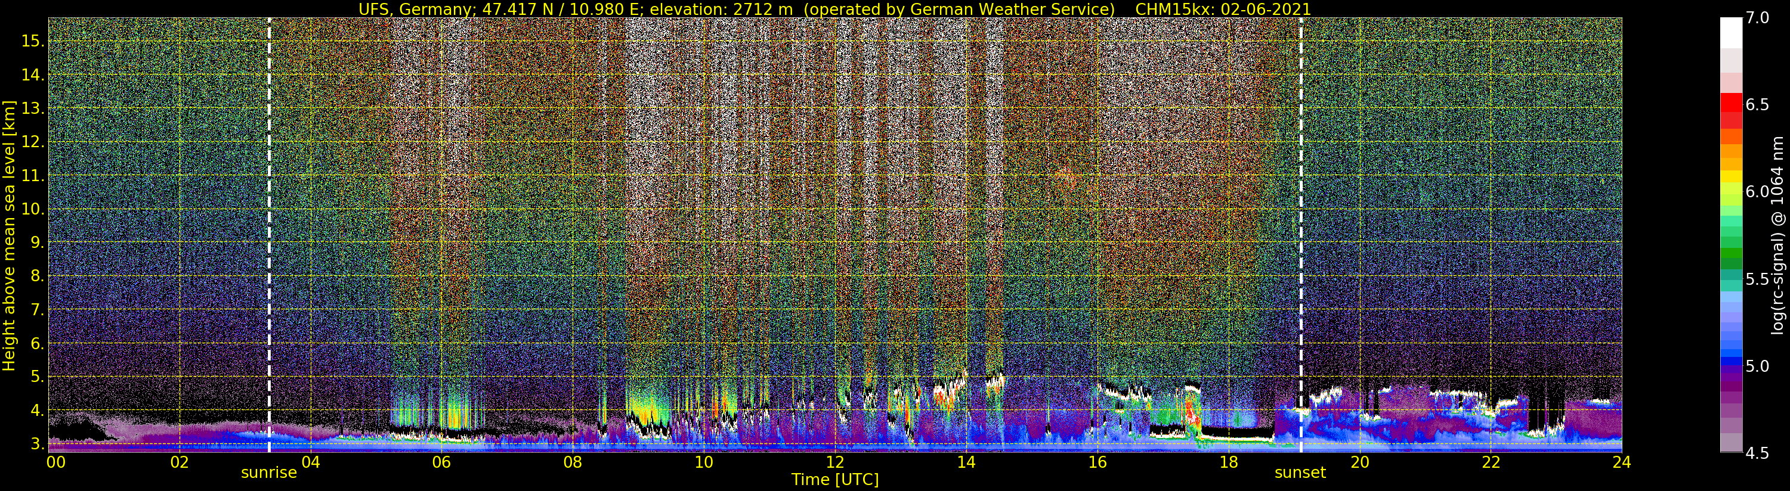The width and height of the screenshot is (1790, 491).
Task: Click the height-axis tick label '14.'
Action: pyautogui.click(x=33, y=75)
